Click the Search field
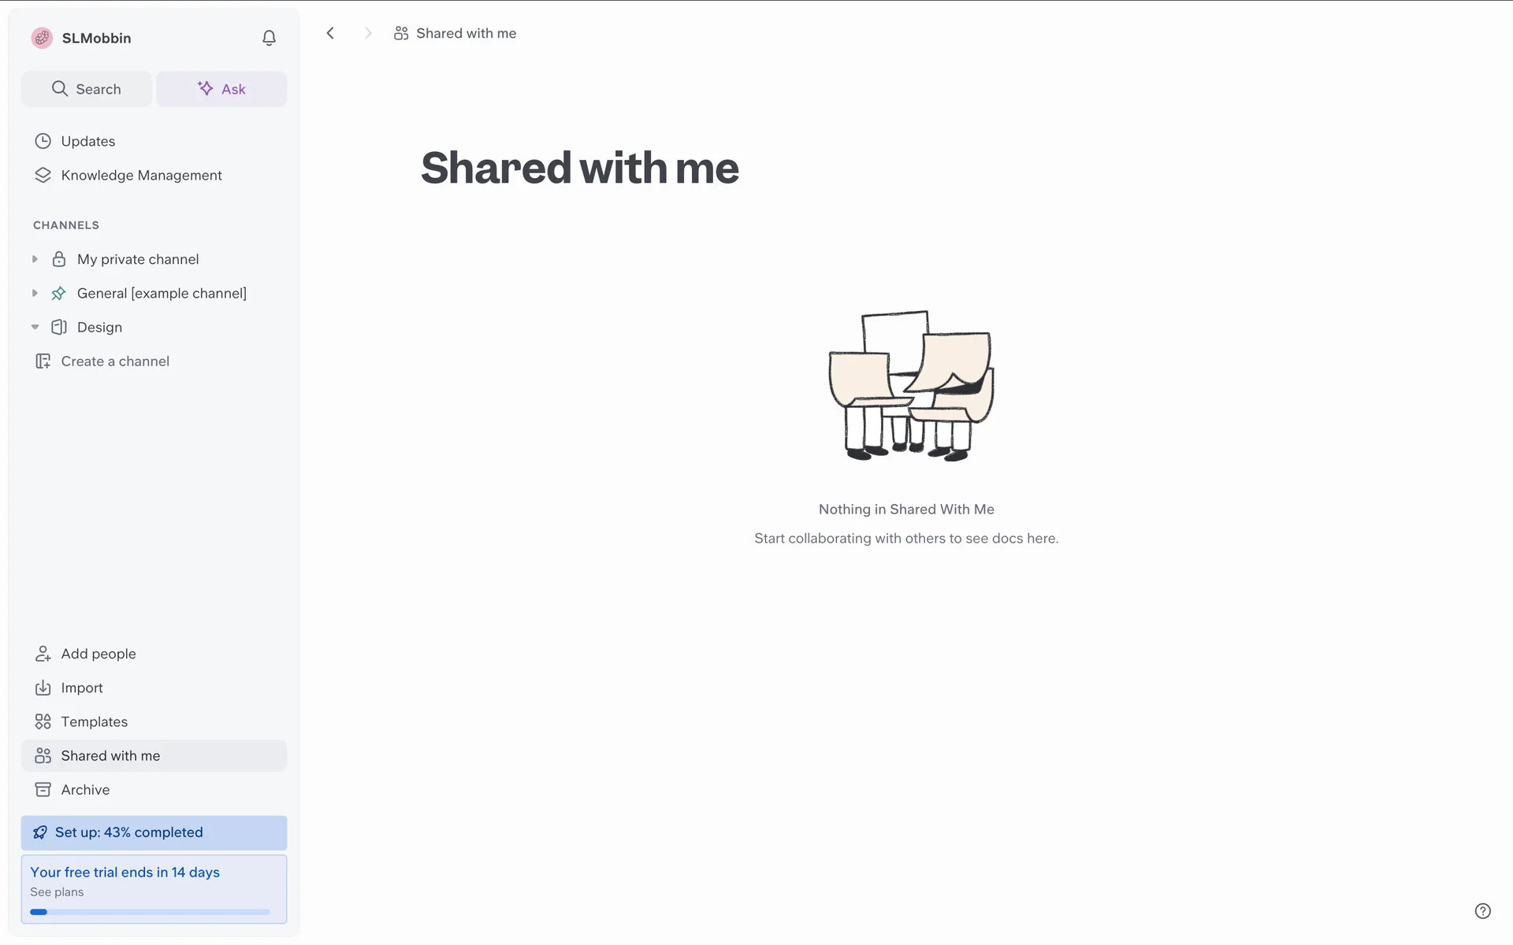1513x945 pixels. coord(87,89)
